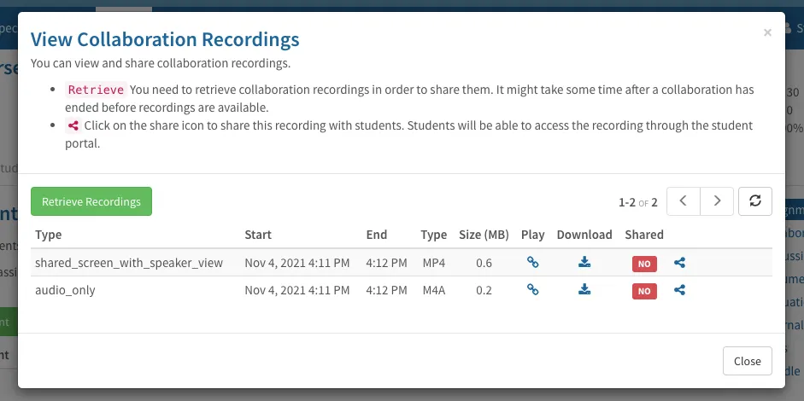
Task: Click the M4A type cell
Action: 434,290
